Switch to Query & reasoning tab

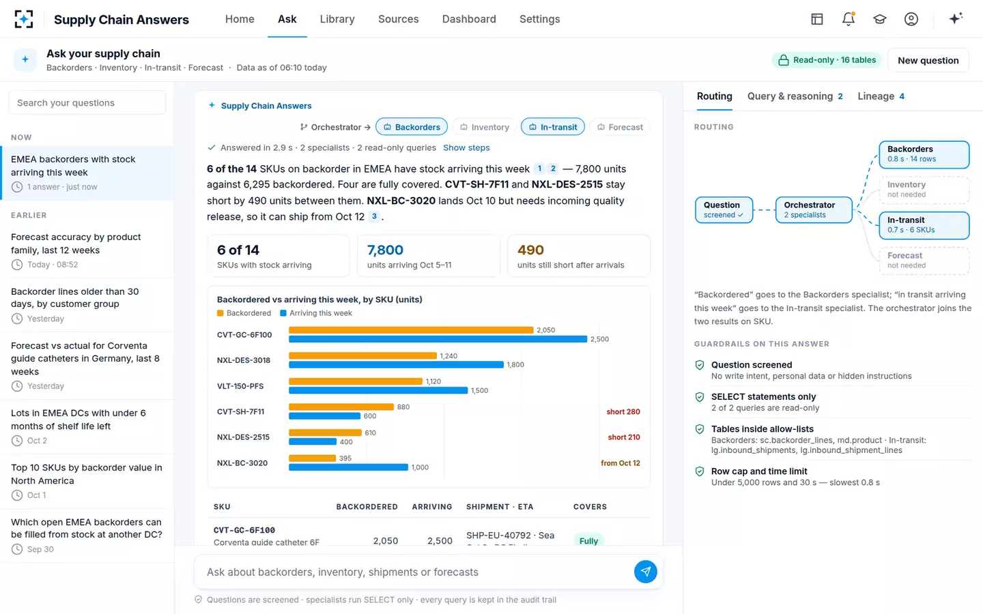[x=795, y=96]
